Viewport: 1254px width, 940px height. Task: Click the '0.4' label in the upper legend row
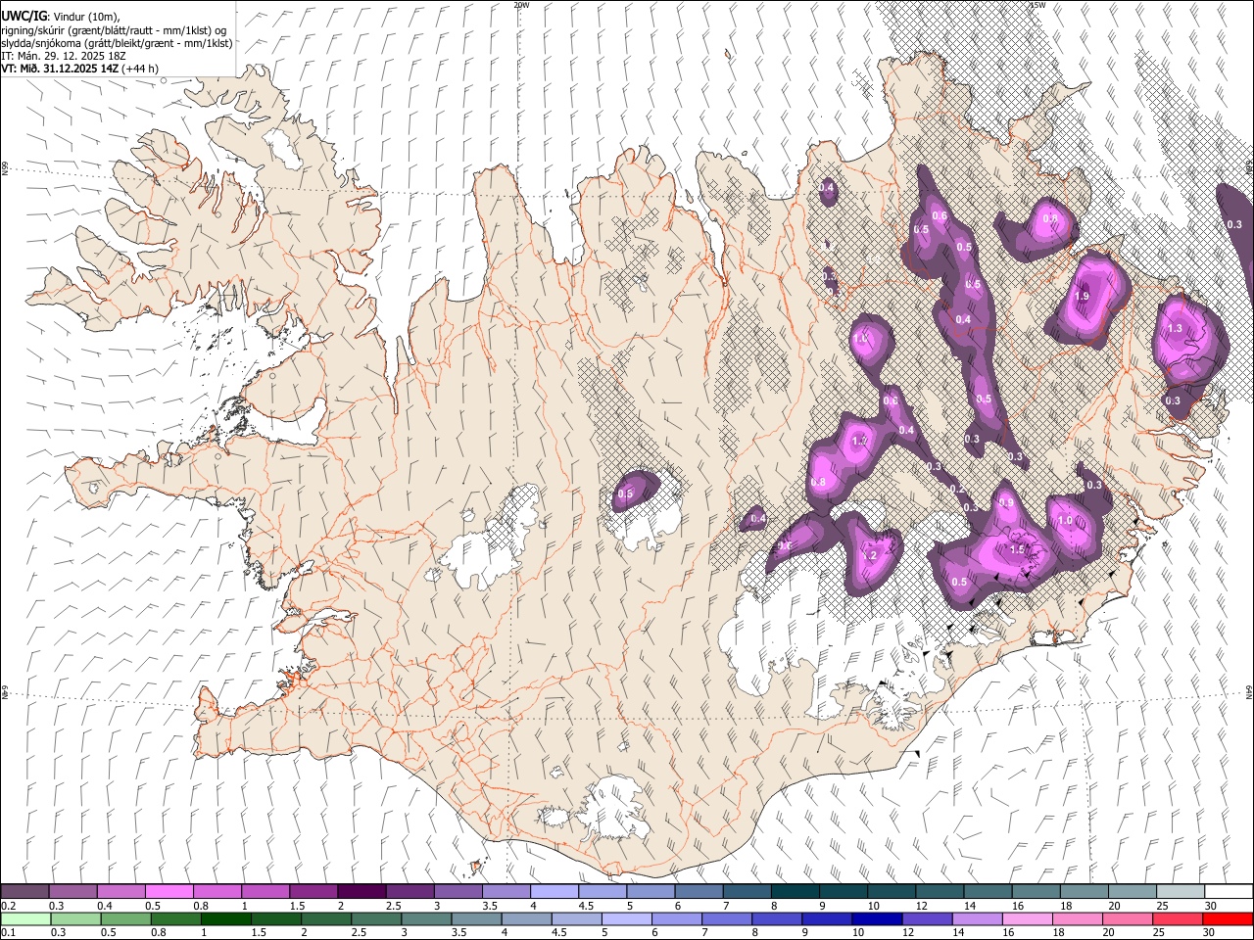tap(104, 906)
